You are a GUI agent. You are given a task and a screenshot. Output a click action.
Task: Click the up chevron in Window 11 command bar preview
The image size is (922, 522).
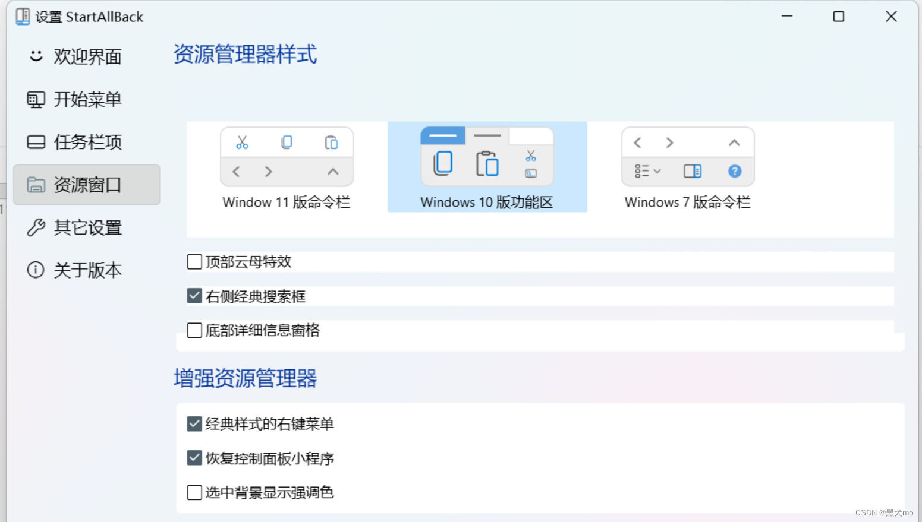(x=332, y=172)
